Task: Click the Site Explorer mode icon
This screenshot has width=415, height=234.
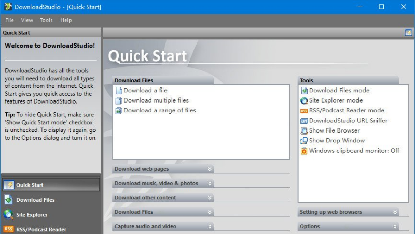Action: (304, 100)
